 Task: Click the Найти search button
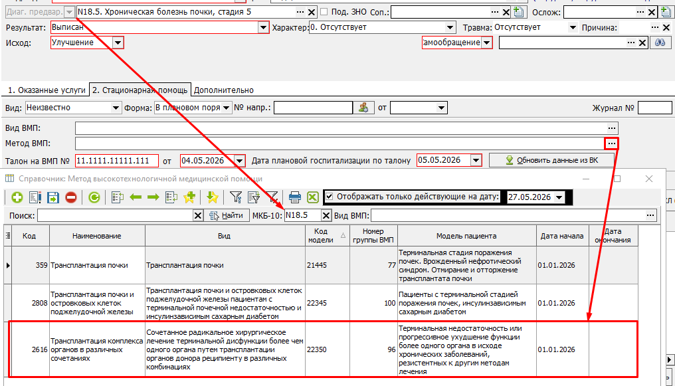227,216
